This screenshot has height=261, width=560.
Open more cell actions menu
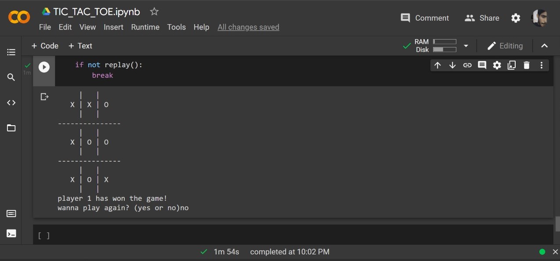point(541,65)
